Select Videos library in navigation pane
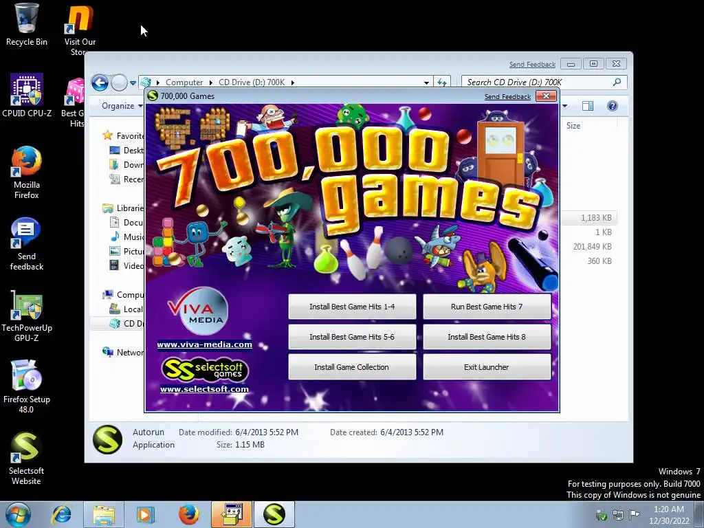704x528 pixels. 126,265
